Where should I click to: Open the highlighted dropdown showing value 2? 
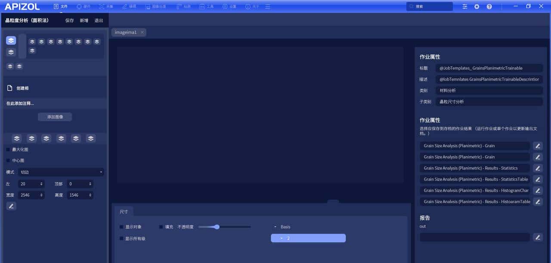click(x=308, y=238)
